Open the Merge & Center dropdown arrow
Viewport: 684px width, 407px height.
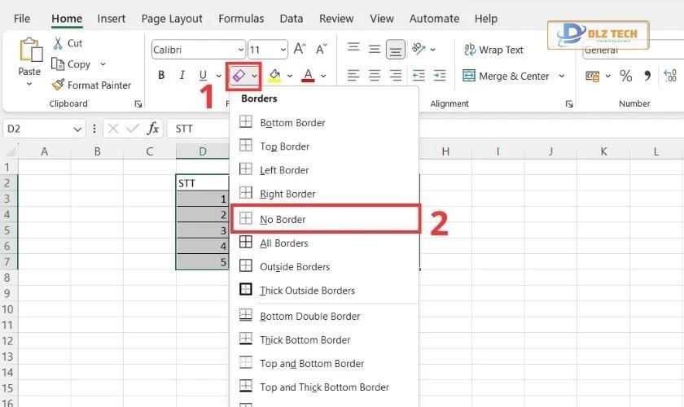coord(562,76)
